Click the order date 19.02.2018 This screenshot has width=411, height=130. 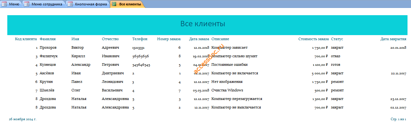[x=201, y=56]
